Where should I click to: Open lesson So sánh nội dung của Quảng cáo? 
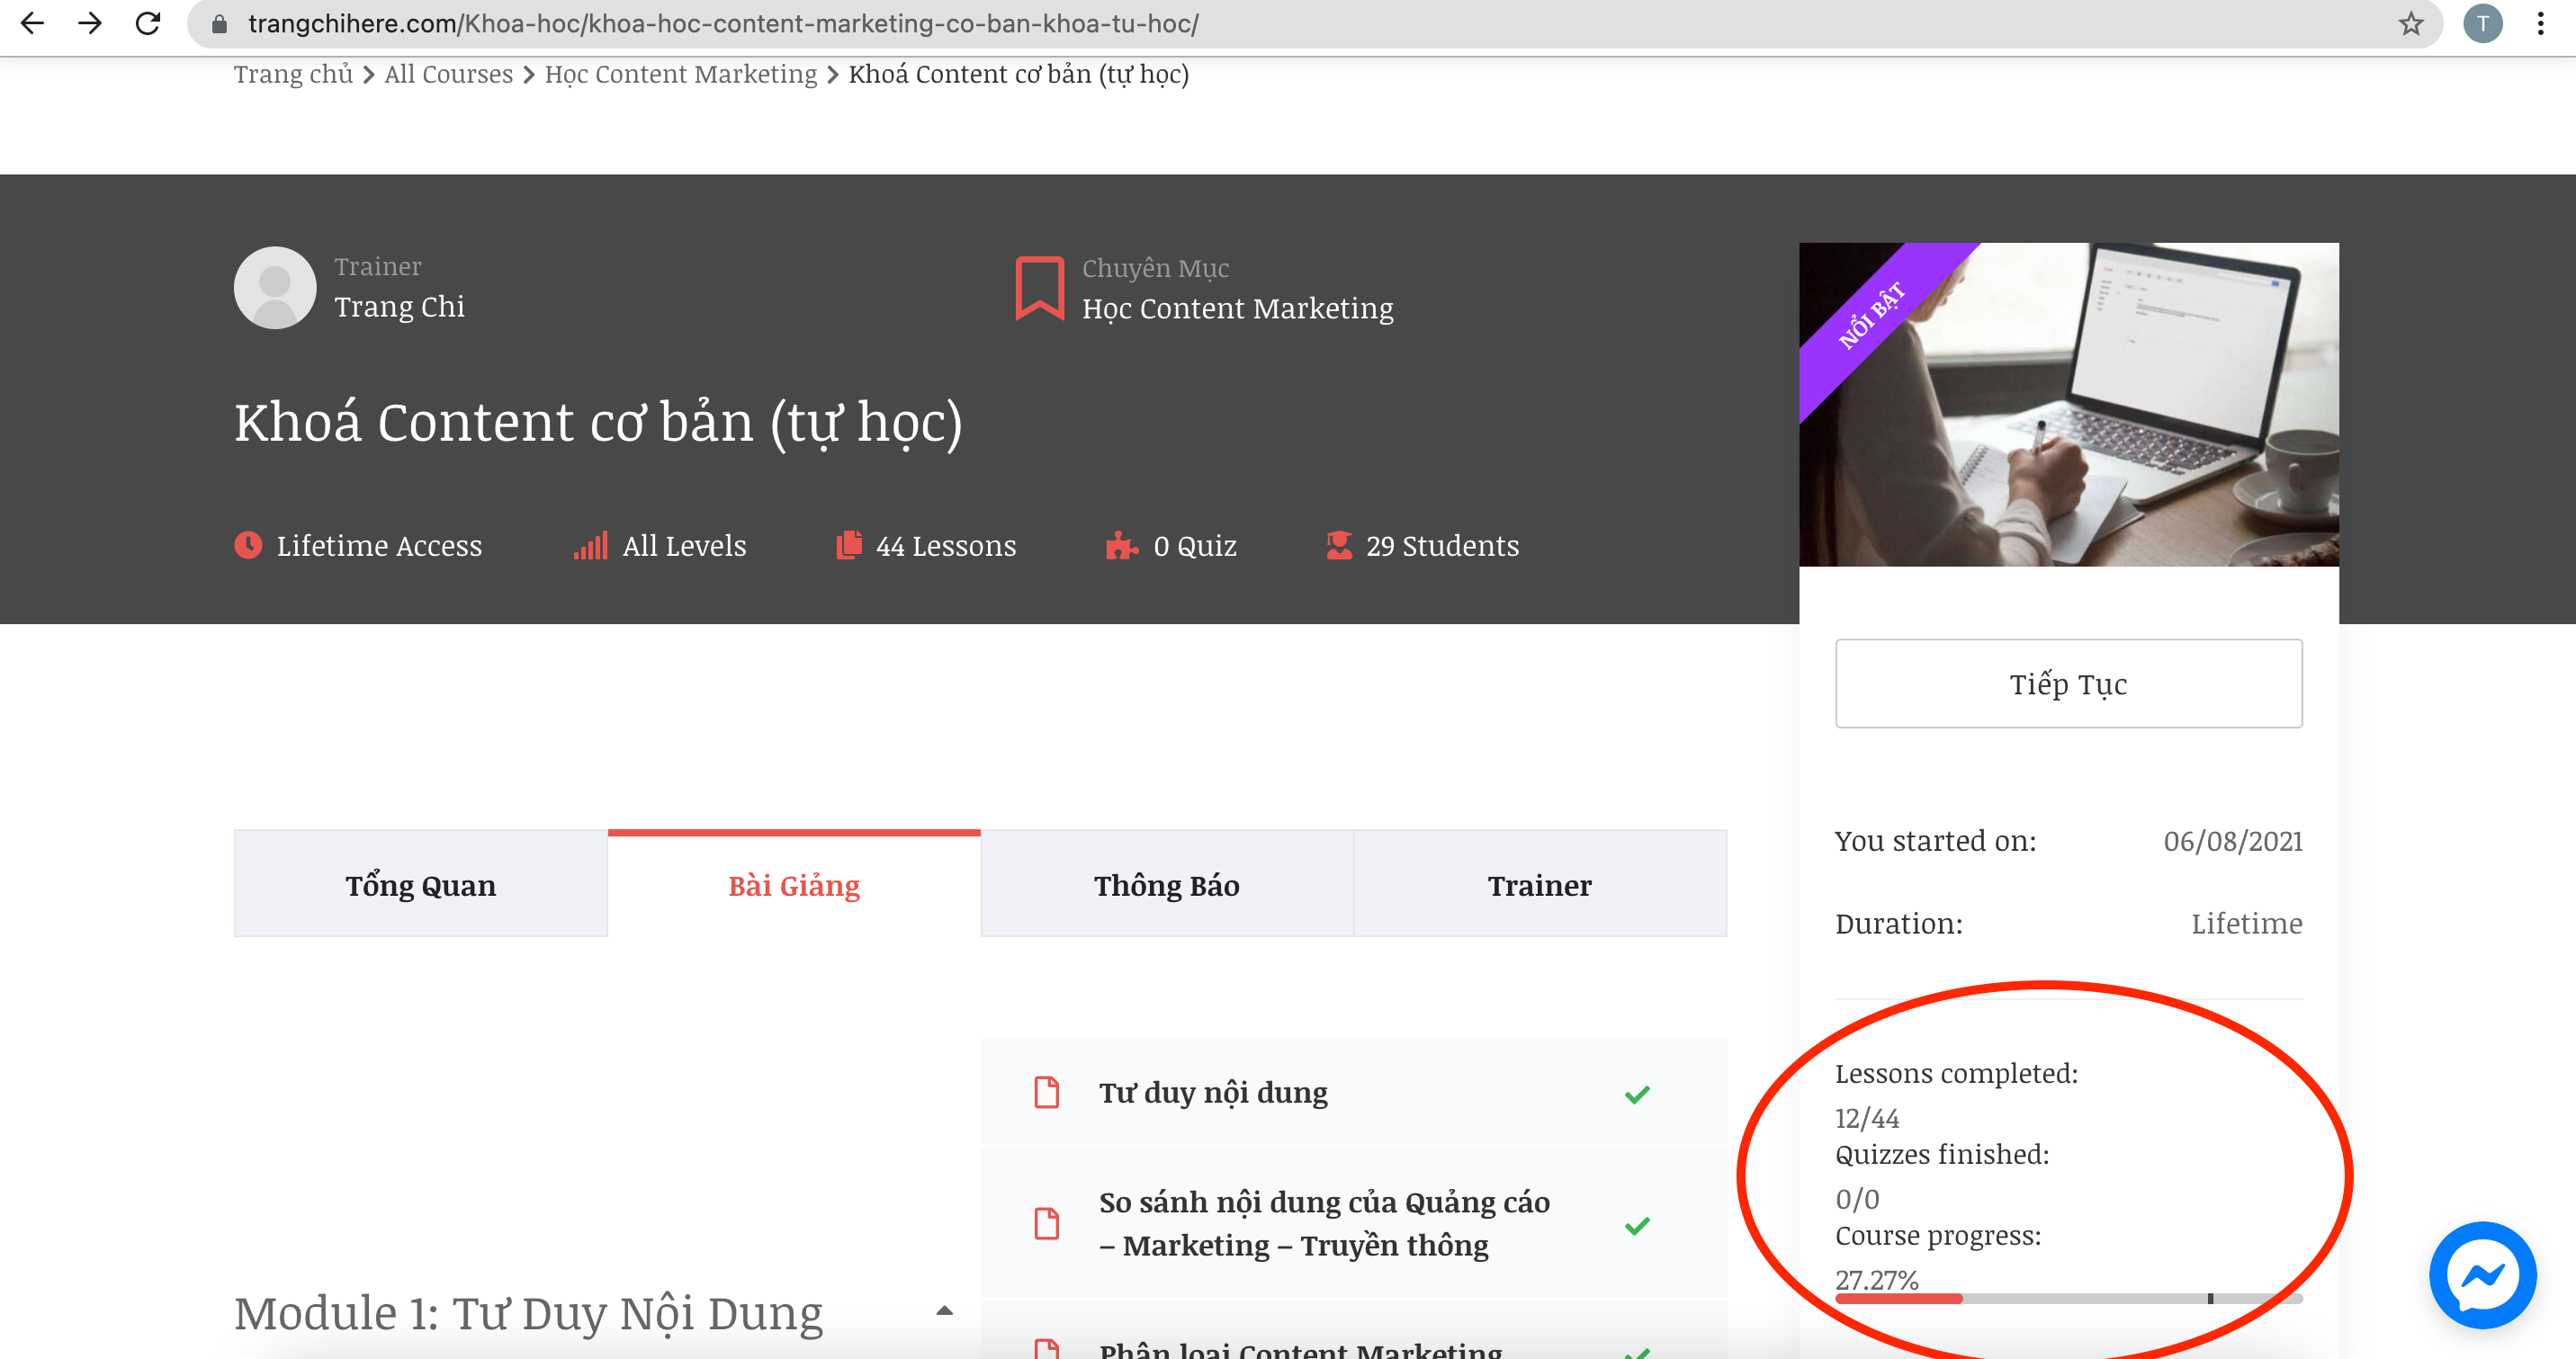(1324, 1224)
